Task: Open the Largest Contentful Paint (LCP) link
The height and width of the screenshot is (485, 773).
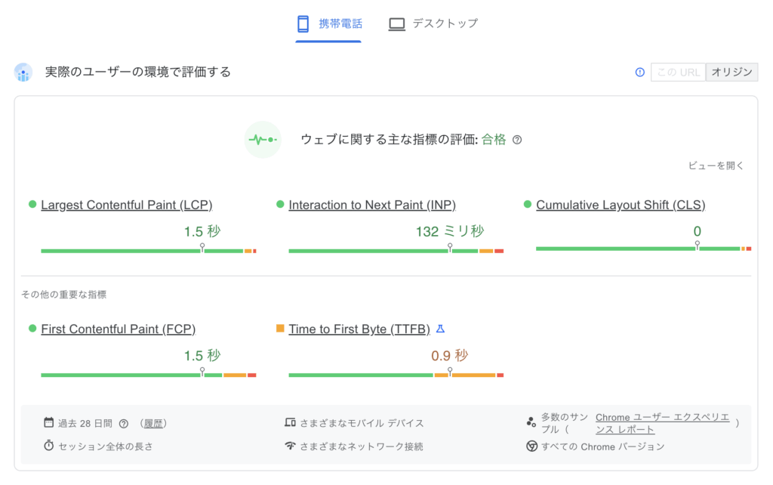Action: coord(126,205)
